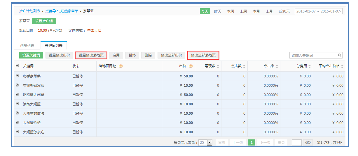Click the search magnifier icon in keyword box

coord(340,55)
